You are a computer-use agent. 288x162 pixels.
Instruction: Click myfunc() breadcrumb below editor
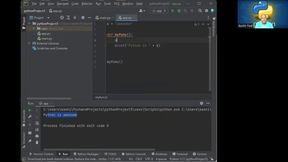101,98
